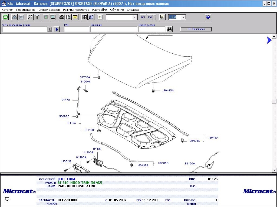This screenshot has height=207, width=277.
Task: Open print preview icon
Action: (x=68, y=17)
